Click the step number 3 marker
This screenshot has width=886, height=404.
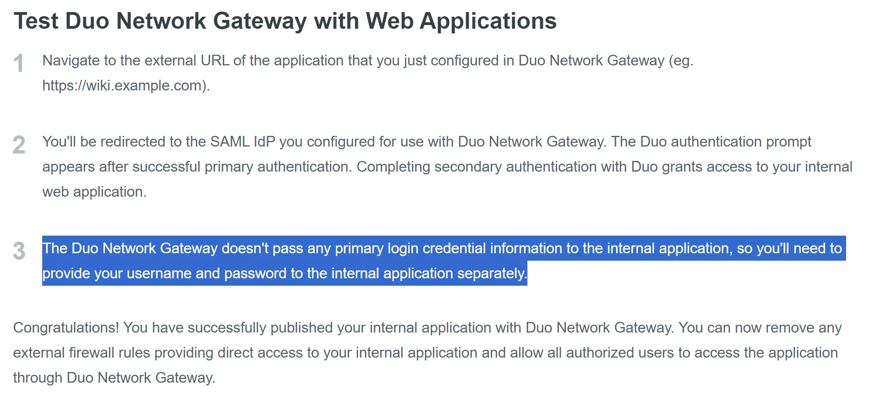(19, 251)
